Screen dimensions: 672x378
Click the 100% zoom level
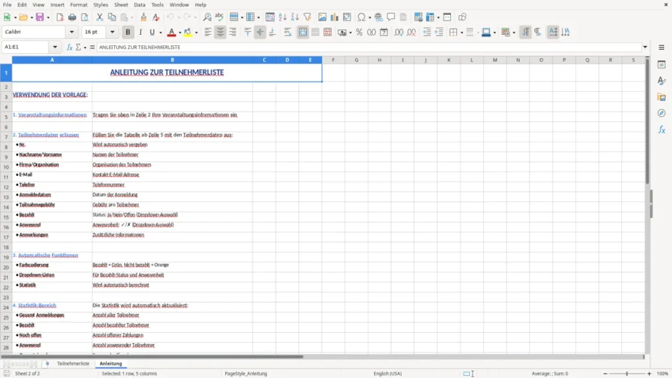[663, 373]
